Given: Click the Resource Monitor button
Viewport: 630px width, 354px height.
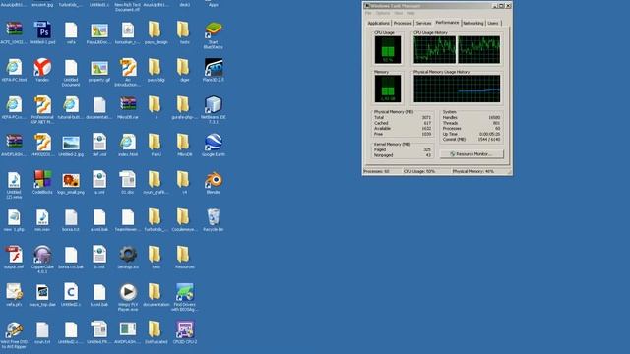Looking at the screenshot, I should [472, 154].
